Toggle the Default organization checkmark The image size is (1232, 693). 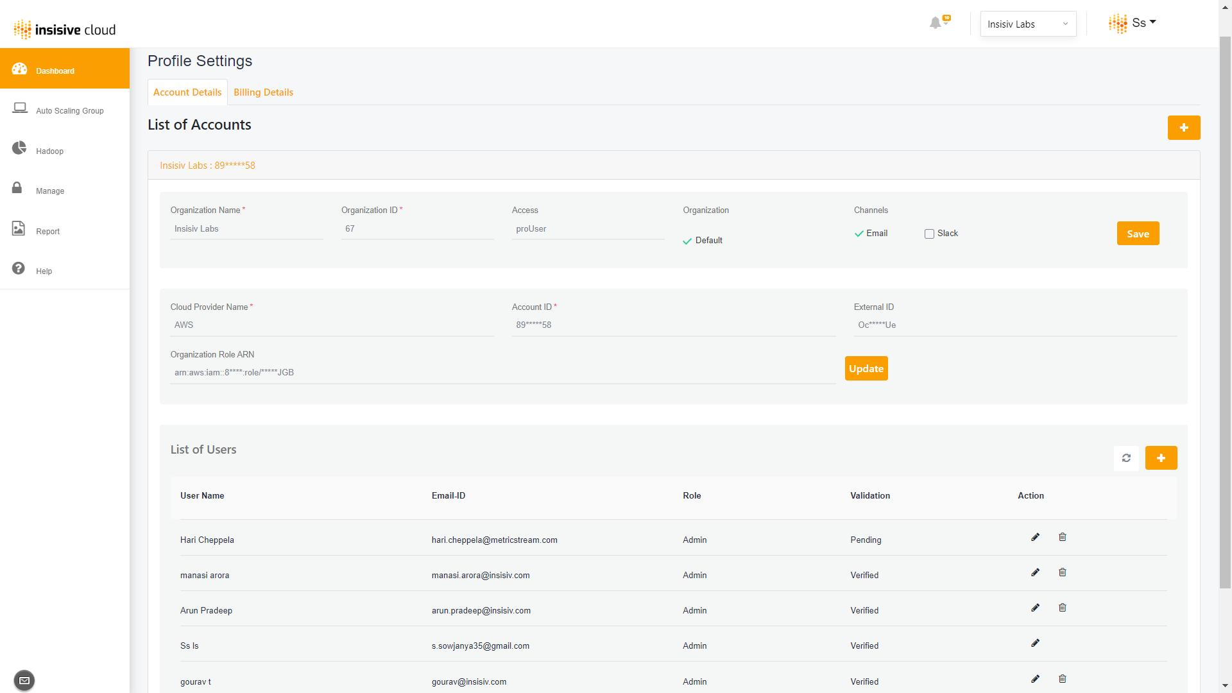pyautogui.click(x=687, y=241)
